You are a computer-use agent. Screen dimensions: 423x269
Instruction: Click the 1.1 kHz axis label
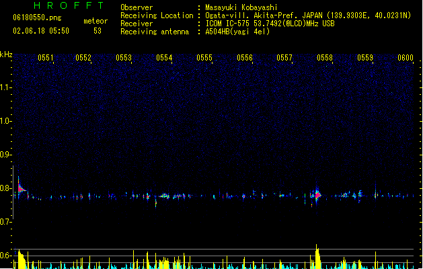coord(5,87)
